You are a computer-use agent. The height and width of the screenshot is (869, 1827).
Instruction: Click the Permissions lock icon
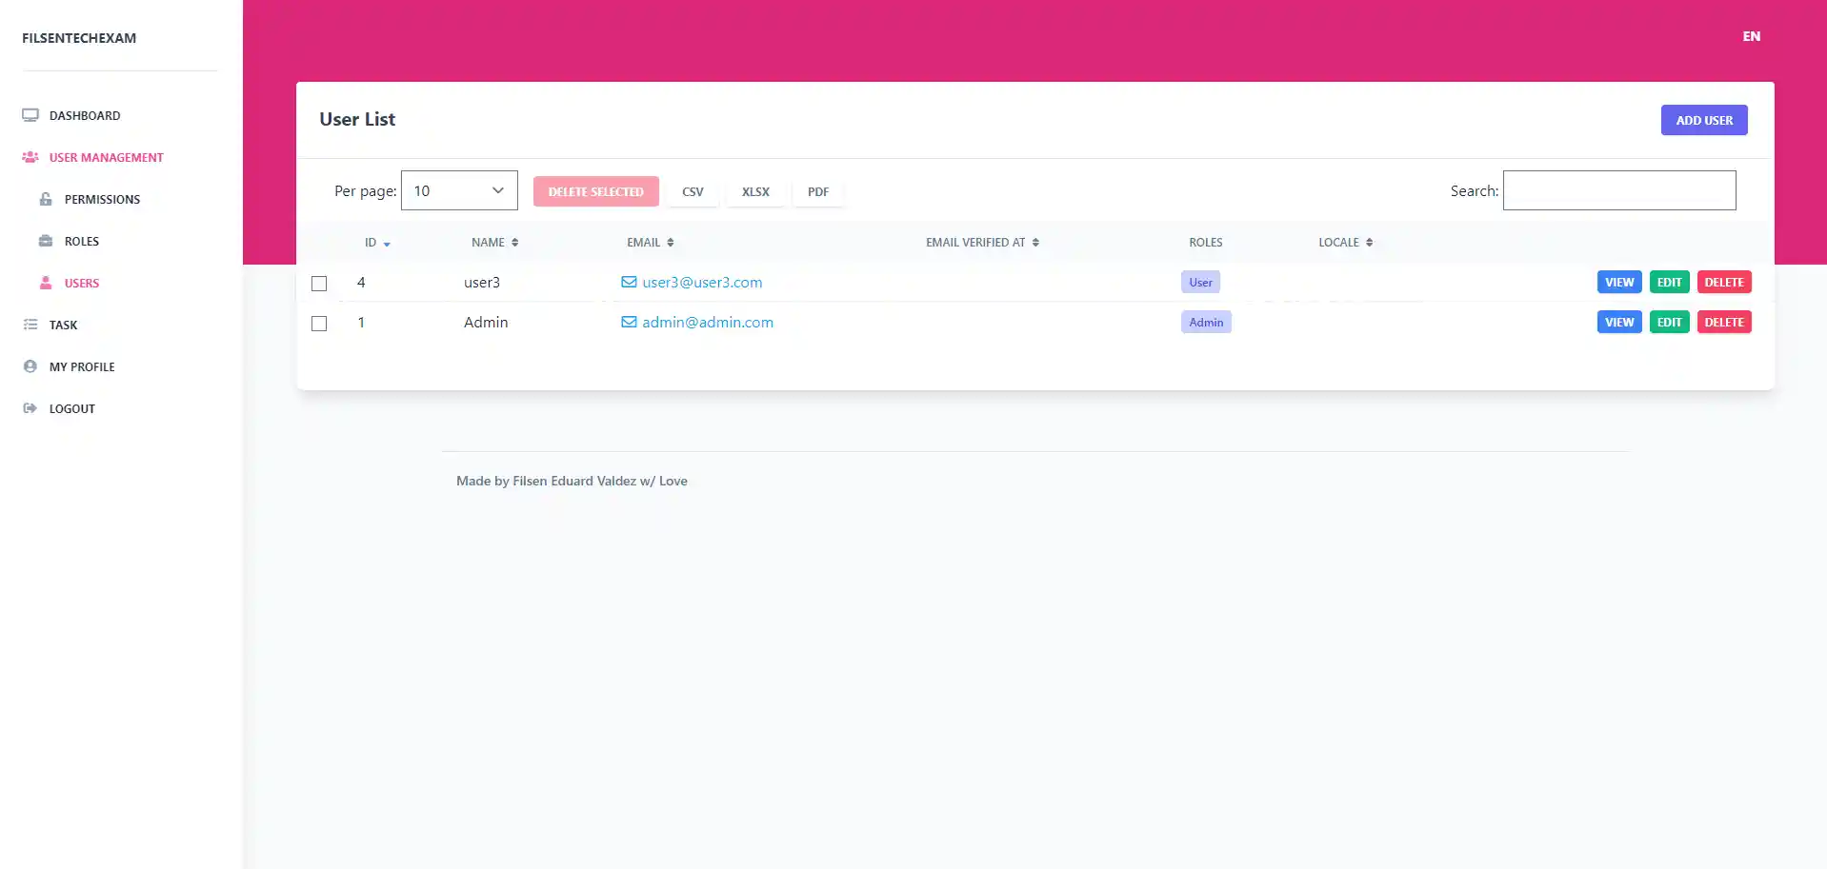[46, 199]
